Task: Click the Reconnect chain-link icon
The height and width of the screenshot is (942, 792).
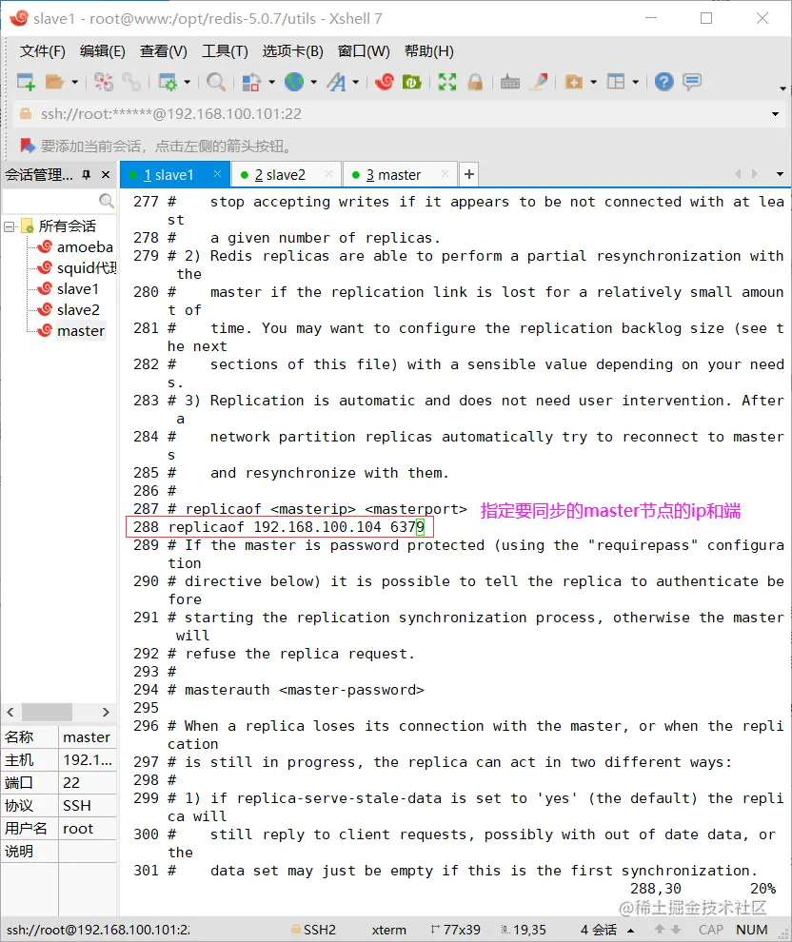Action: [x=131, y=82]
